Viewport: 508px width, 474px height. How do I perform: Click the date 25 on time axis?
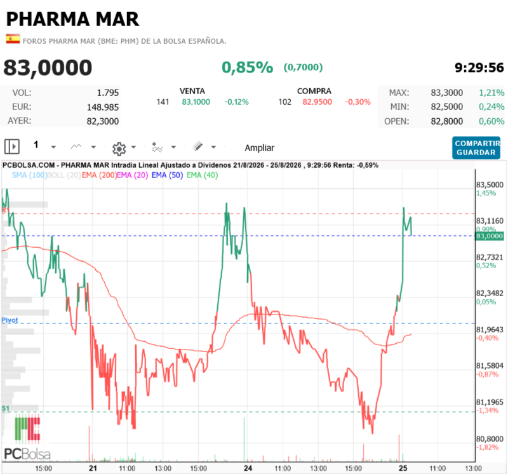click(403, 468)
